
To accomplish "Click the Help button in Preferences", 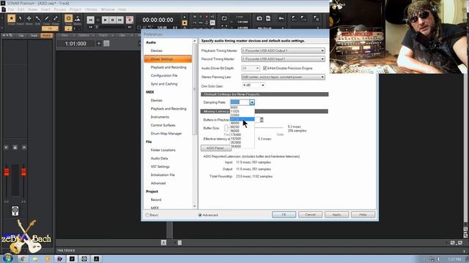I will click(x=363, y=214).
